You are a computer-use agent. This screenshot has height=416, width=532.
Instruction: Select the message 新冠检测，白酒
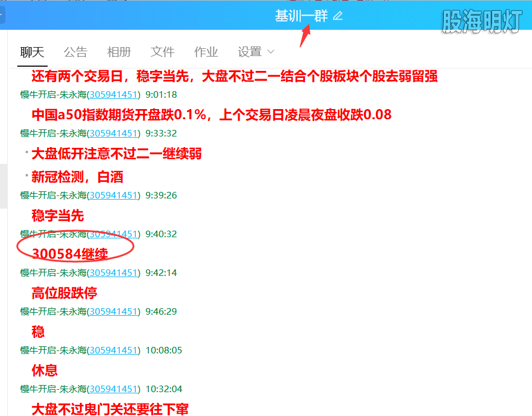77,177
